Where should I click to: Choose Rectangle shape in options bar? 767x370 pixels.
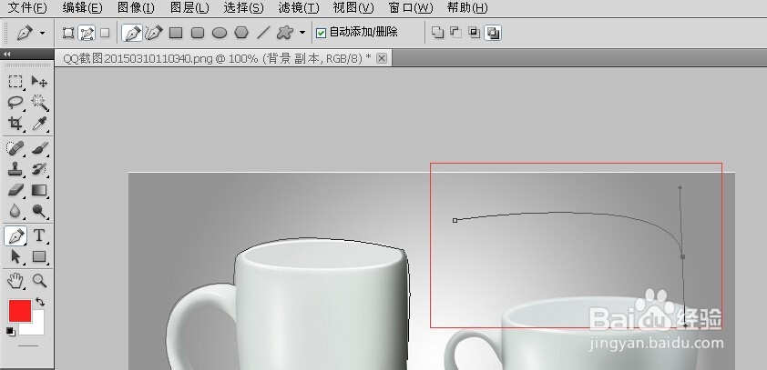(x=176, y=33)
